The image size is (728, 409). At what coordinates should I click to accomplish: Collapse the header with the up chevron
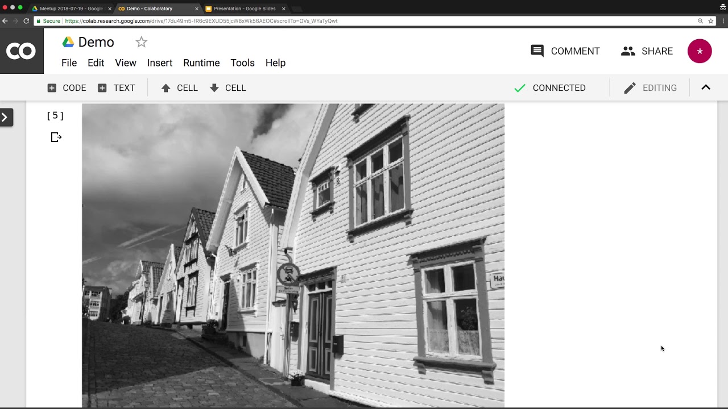point(706,87)
